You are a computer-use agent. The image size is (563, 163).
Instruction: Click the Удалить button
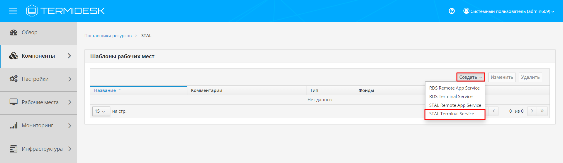click(x=530, y=77)
